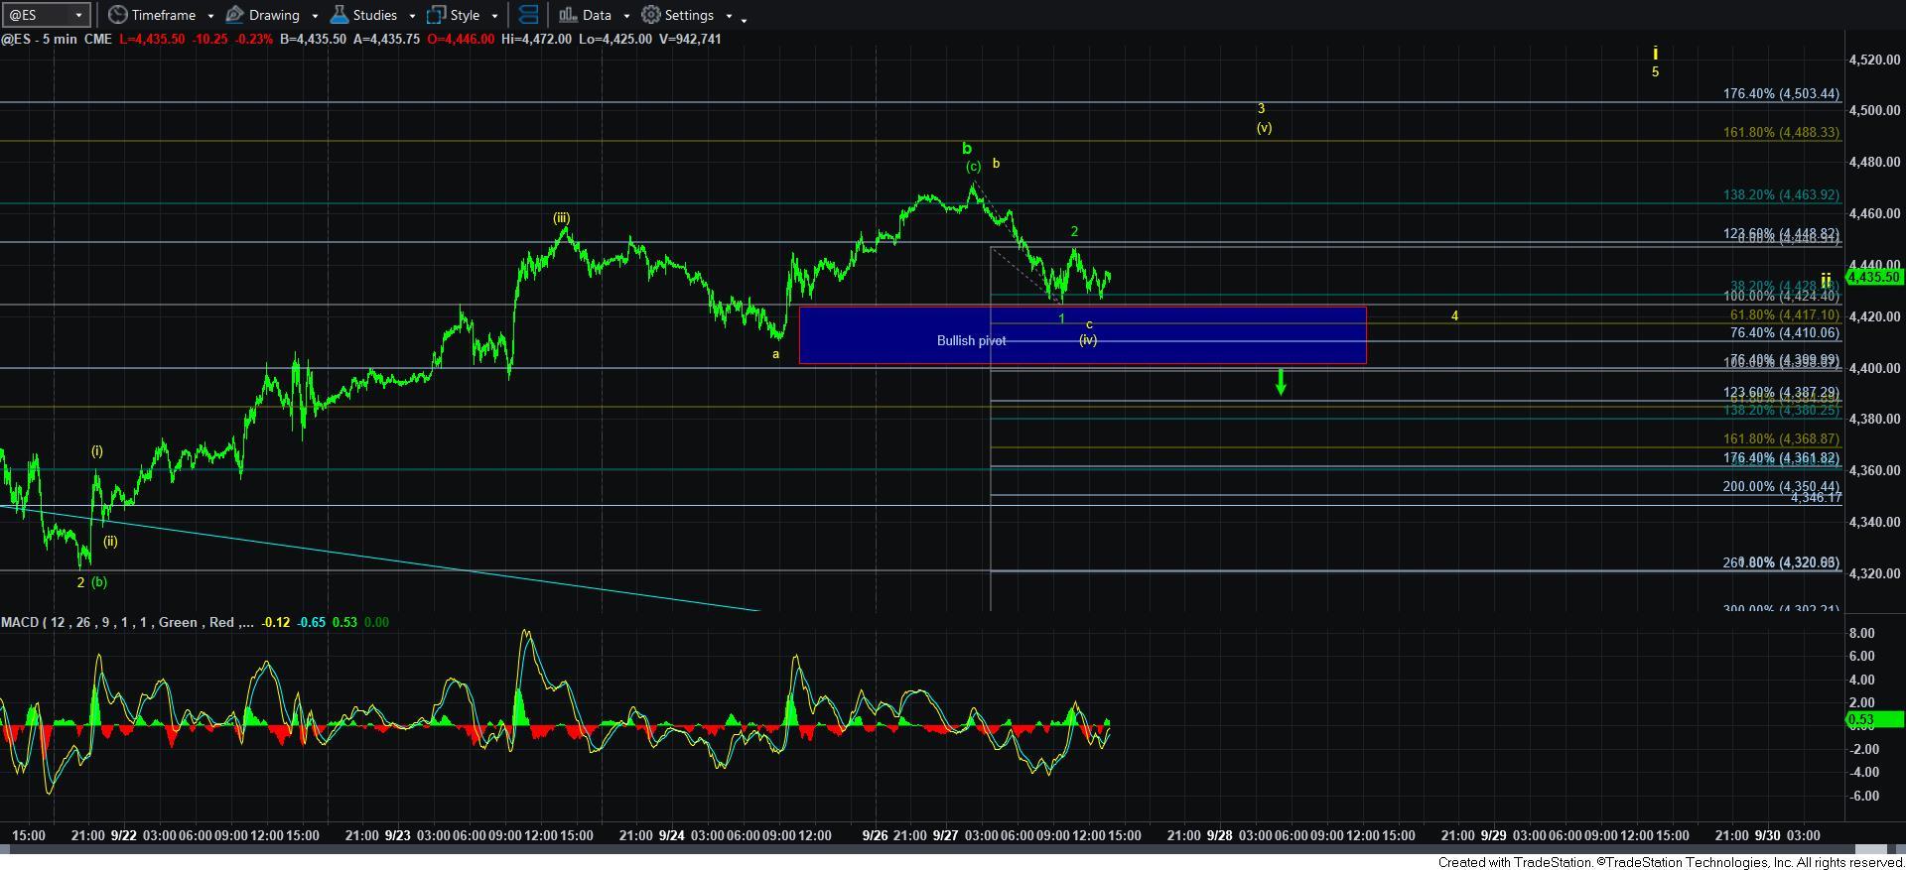Select the yellow '4' wave label
1906x870 pixels.
(1454, 315)
